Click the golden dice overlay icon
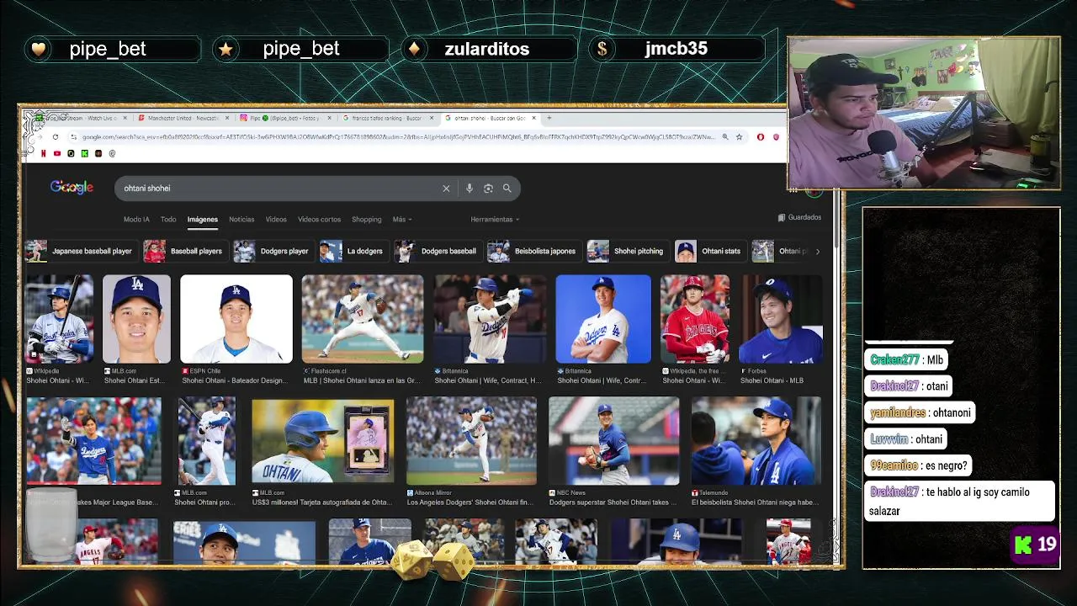 (434, 560)
